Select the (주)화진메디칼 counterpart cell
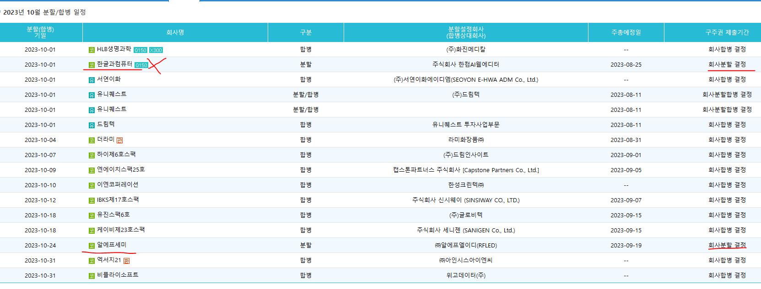761x289 pixels. tap(466, 49)
